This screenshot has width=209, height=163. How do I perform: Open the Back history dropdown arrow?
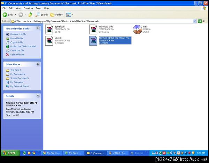pos(15,15)
